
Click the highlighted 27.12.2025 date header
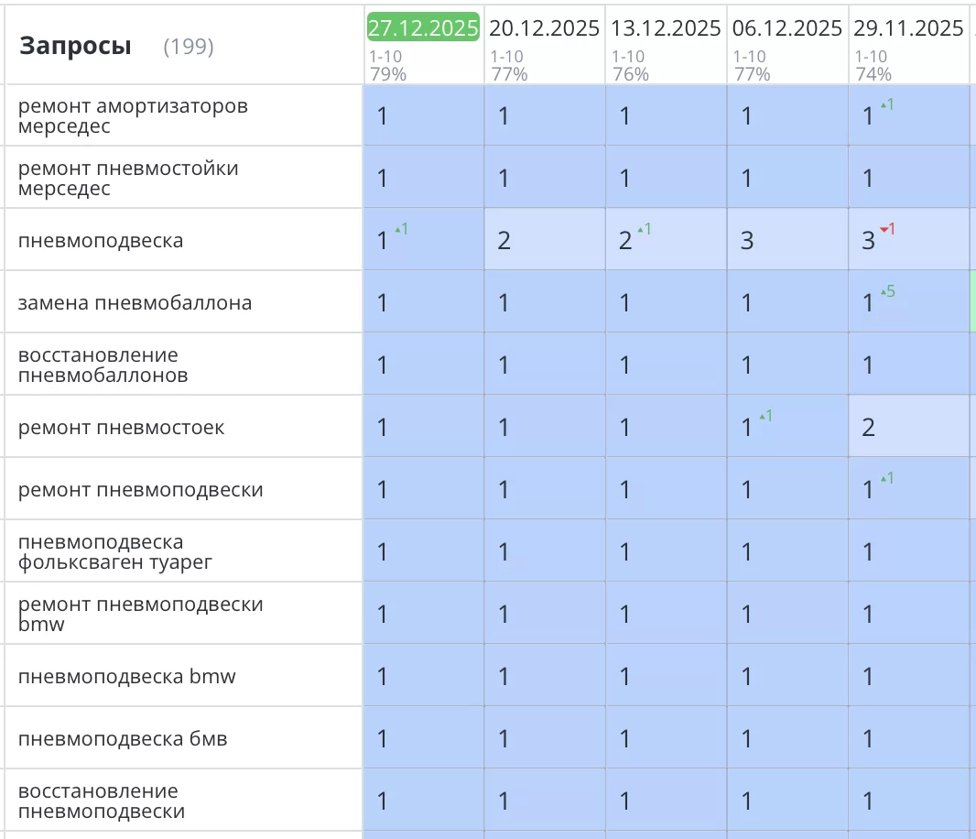pyautogui.click(x=423, y=28)
